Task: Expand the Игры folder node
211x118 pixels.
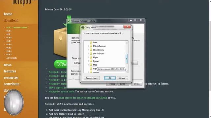Action: click(x=89, y=57)
